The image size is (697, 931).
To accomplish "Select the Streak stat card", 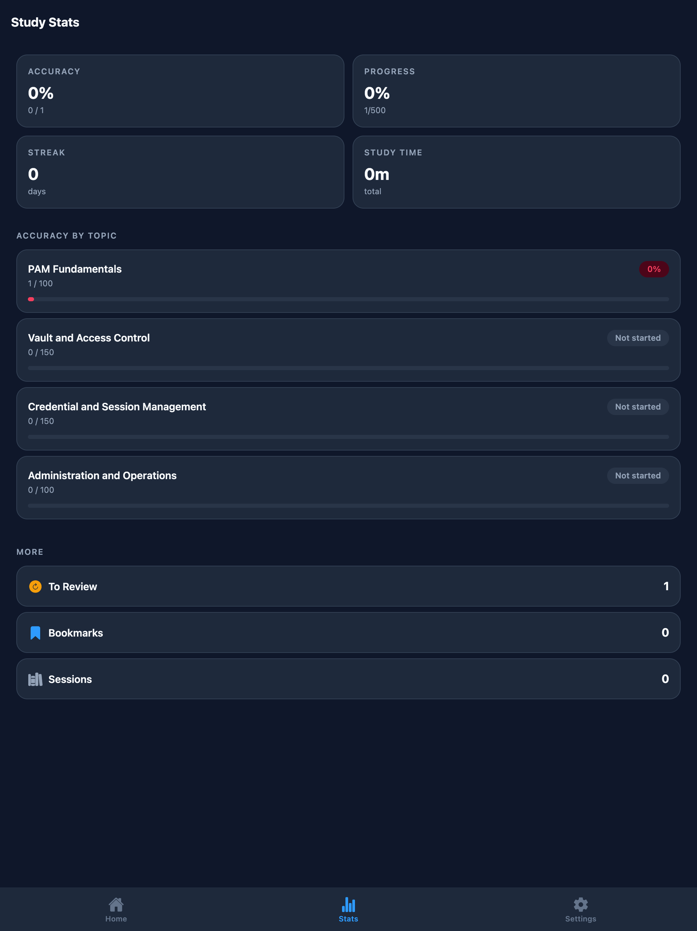I will [x=180, y=172].
